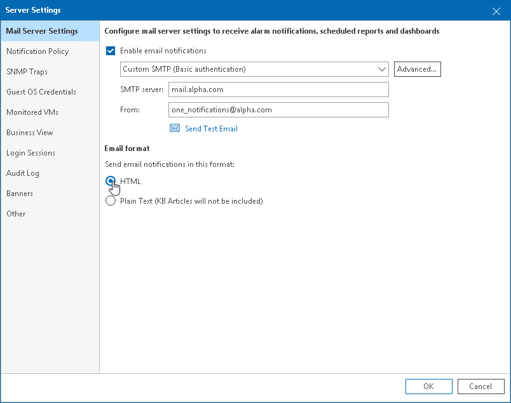Click into the SMTP server field
Image resolution: width=511 pixels, height=403 pixels.
click(278, 89)
